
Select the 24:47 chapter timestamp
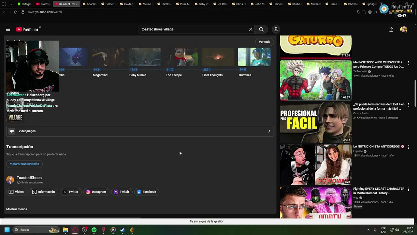tap(243, 70)
